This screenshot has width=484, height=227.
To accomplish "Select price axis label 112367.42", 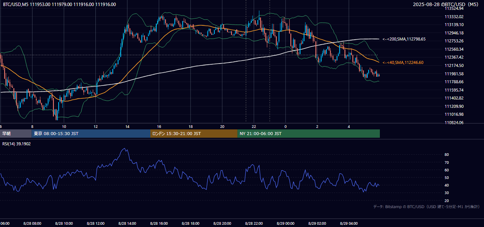I will pos(454,57).
